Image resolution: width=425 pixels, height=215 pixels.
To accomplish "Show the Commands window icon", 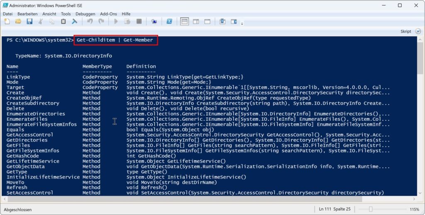I will (222, 22).
